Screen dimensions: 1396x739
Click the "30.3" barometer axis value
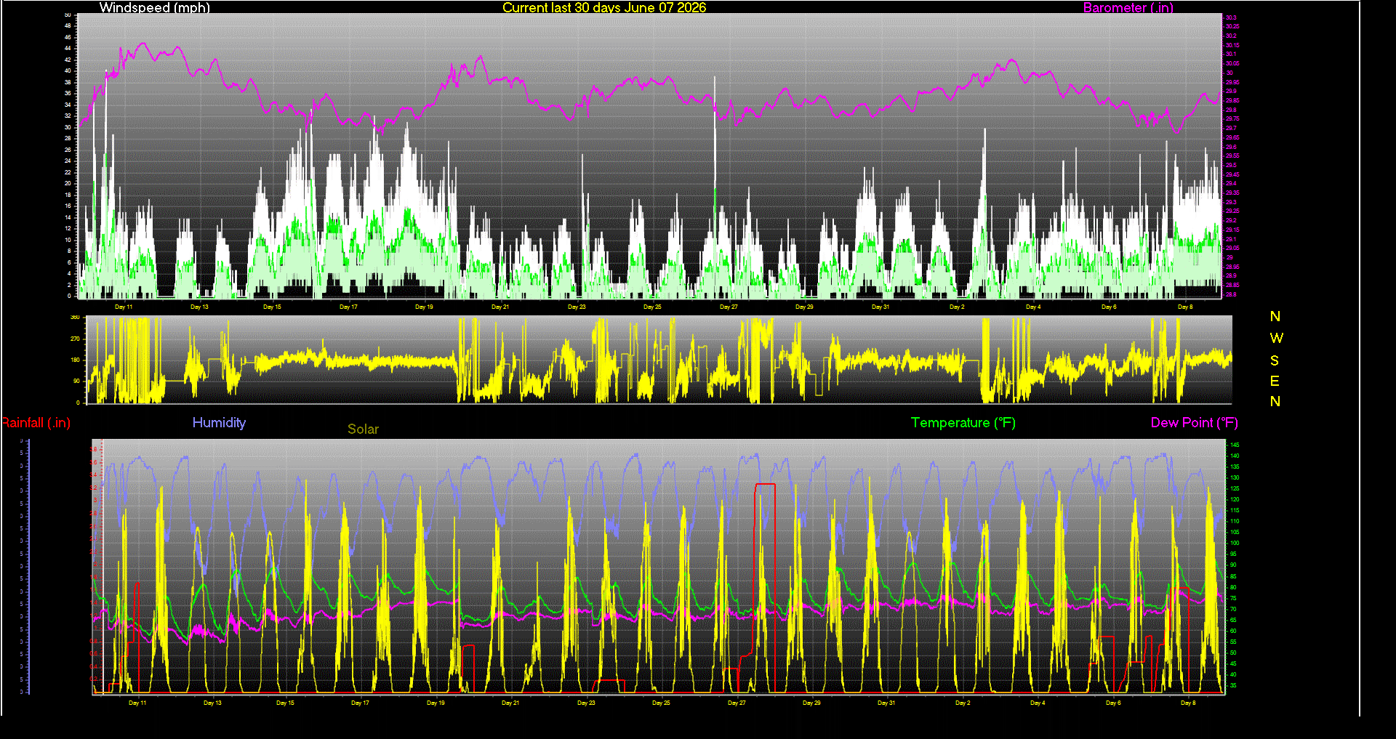pyautogui.click(x=1230, y=17)
